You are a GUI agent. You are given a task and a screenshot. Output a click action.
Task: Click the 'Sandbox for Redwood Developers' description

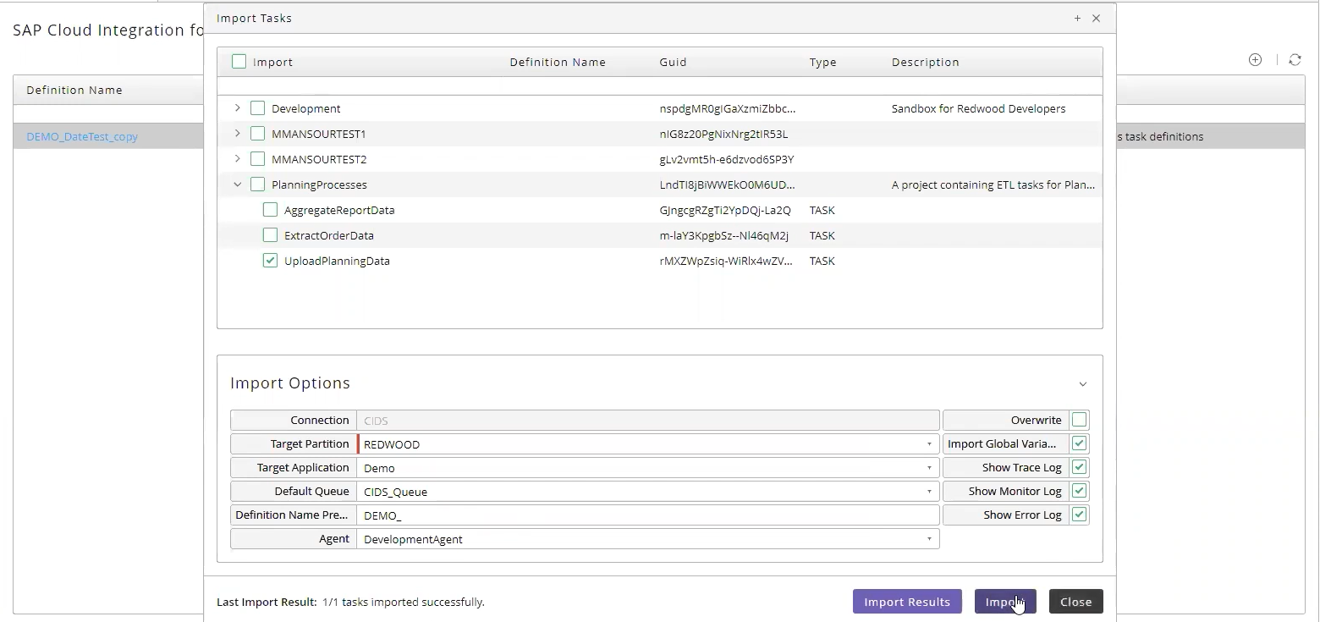point(979,108)
